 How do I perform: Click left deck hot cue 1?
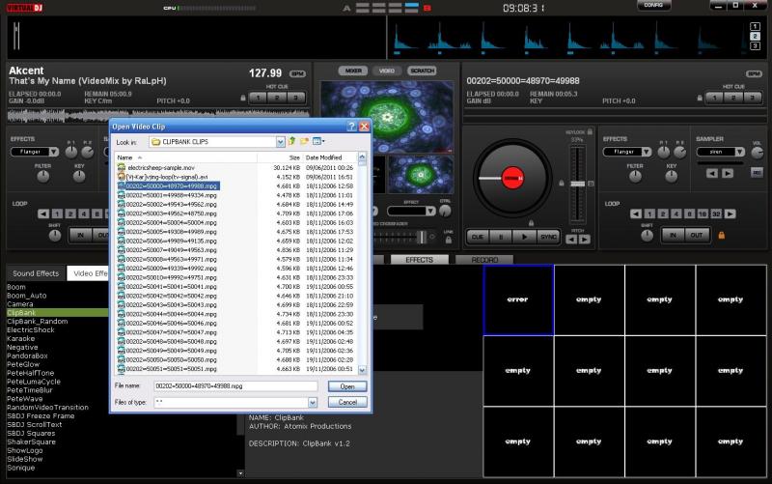pos(258,98)
